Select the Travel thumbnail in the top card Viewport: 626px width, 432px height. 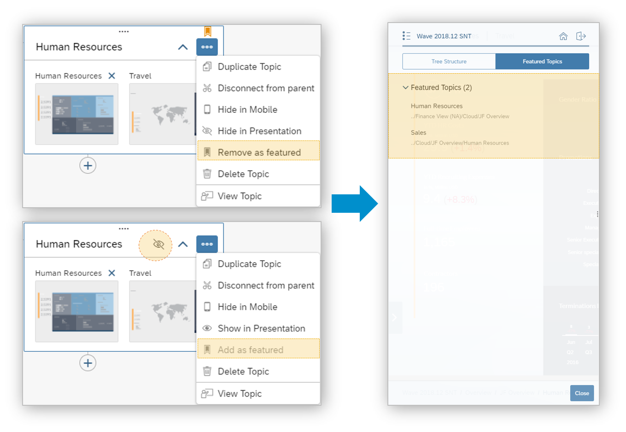point(162,114)
